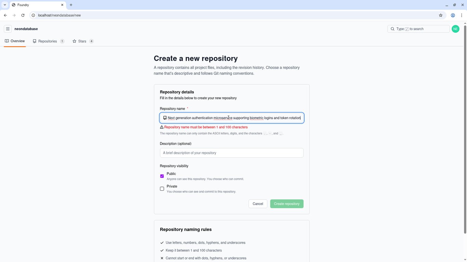Image resolution: width=467 pixels, height=262 pixels.
Task: Click the page vertical scrollbar
Action: click(465, 130)
